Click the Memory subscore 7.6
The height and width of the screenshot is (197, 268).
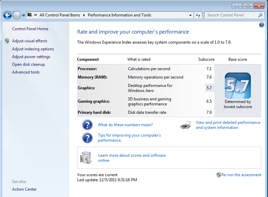tap(209, 77)
